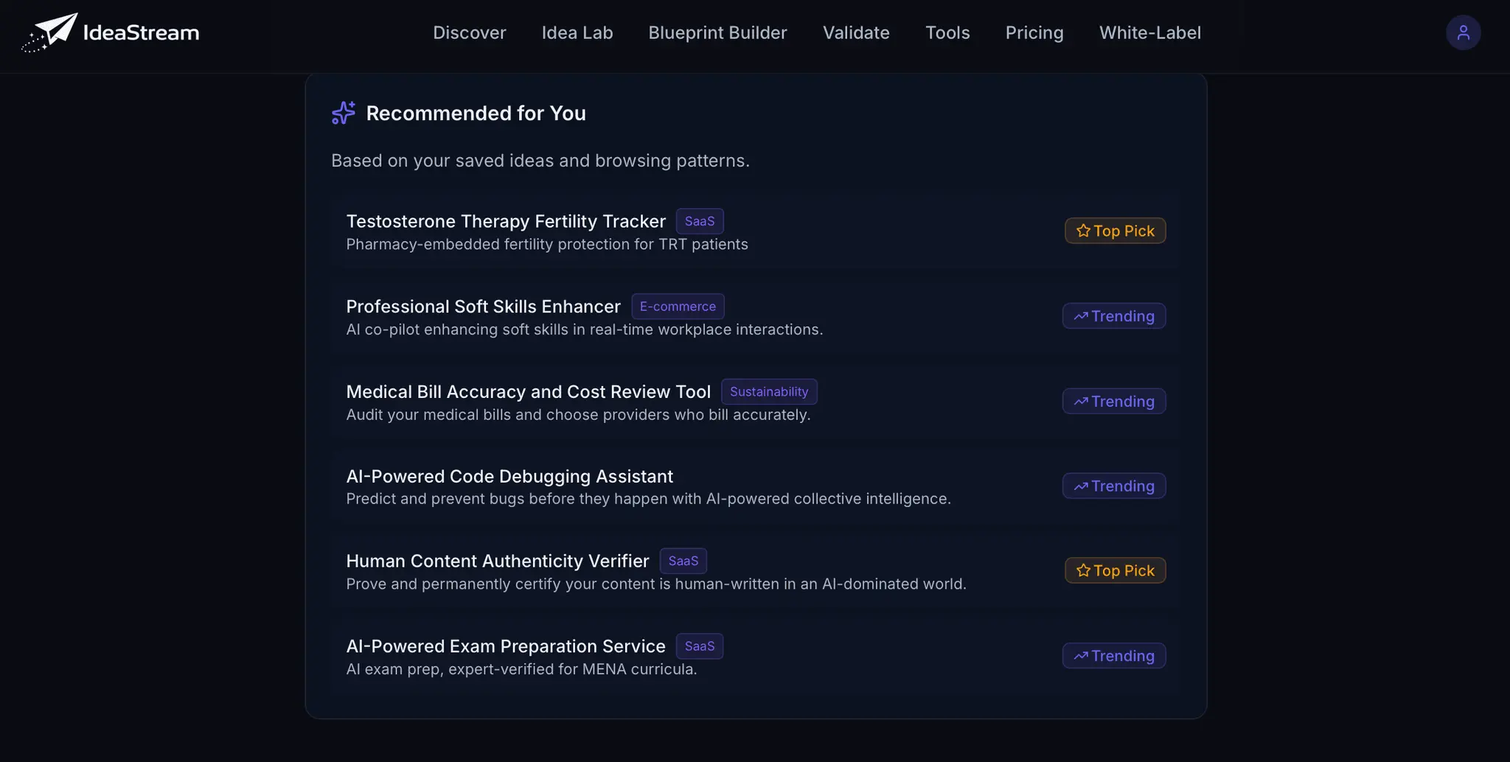Go to Idea Lab

577,32
